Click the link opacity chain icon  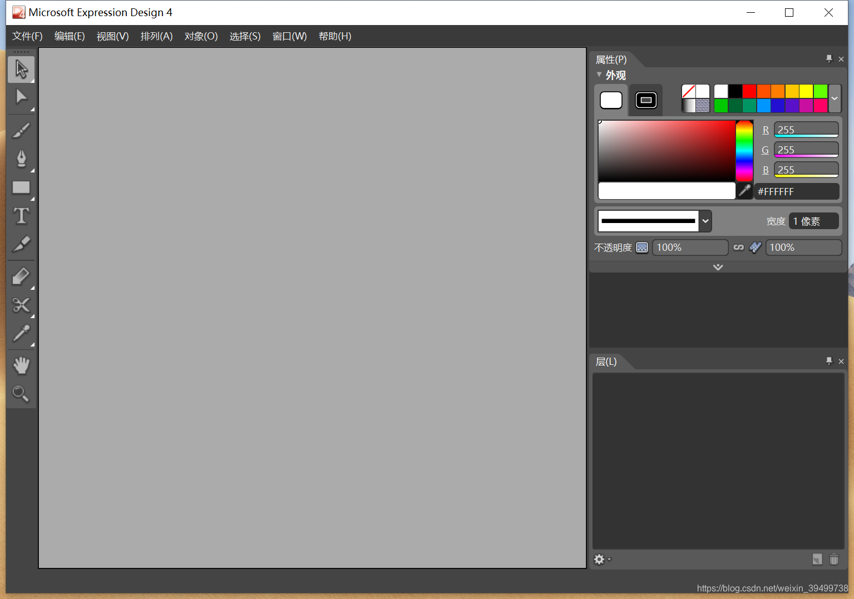tap(738, 247)
